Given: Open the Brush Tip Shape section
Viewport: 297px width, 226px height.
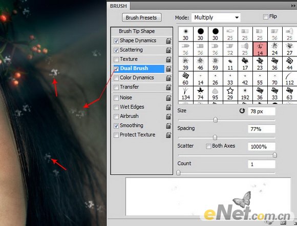Looking at the screenshot, I should (137, 31).
